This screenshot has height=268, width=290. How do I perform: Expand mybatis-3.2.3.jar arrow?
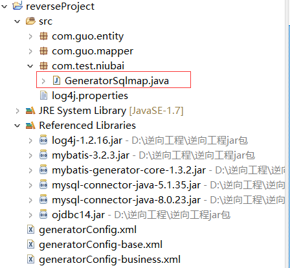click(30, 155)
